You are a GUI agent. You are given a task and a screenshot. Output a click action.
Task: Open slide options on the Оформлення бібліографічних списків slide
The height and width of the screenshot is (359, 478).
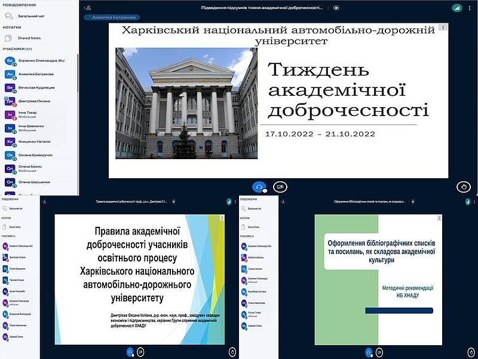click(439, 218)
